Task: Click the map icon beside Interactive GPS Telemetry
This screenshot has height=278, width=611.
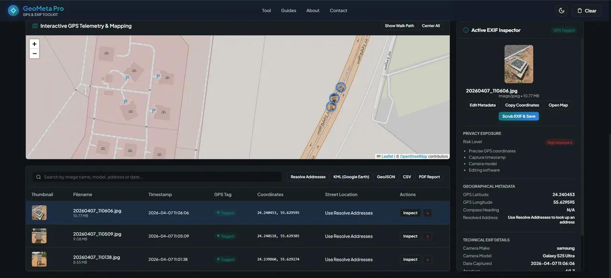Action: tap(35, 26)
